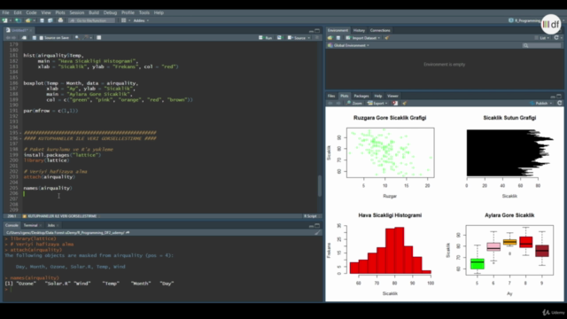Expand the Import Dataset dropdown
567x319 pixels.
point(362,38)
